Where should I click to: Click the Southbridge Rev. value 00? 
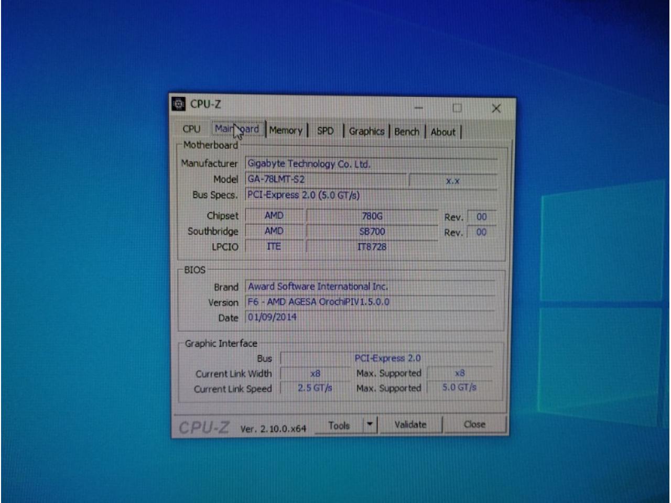point(481,232)
